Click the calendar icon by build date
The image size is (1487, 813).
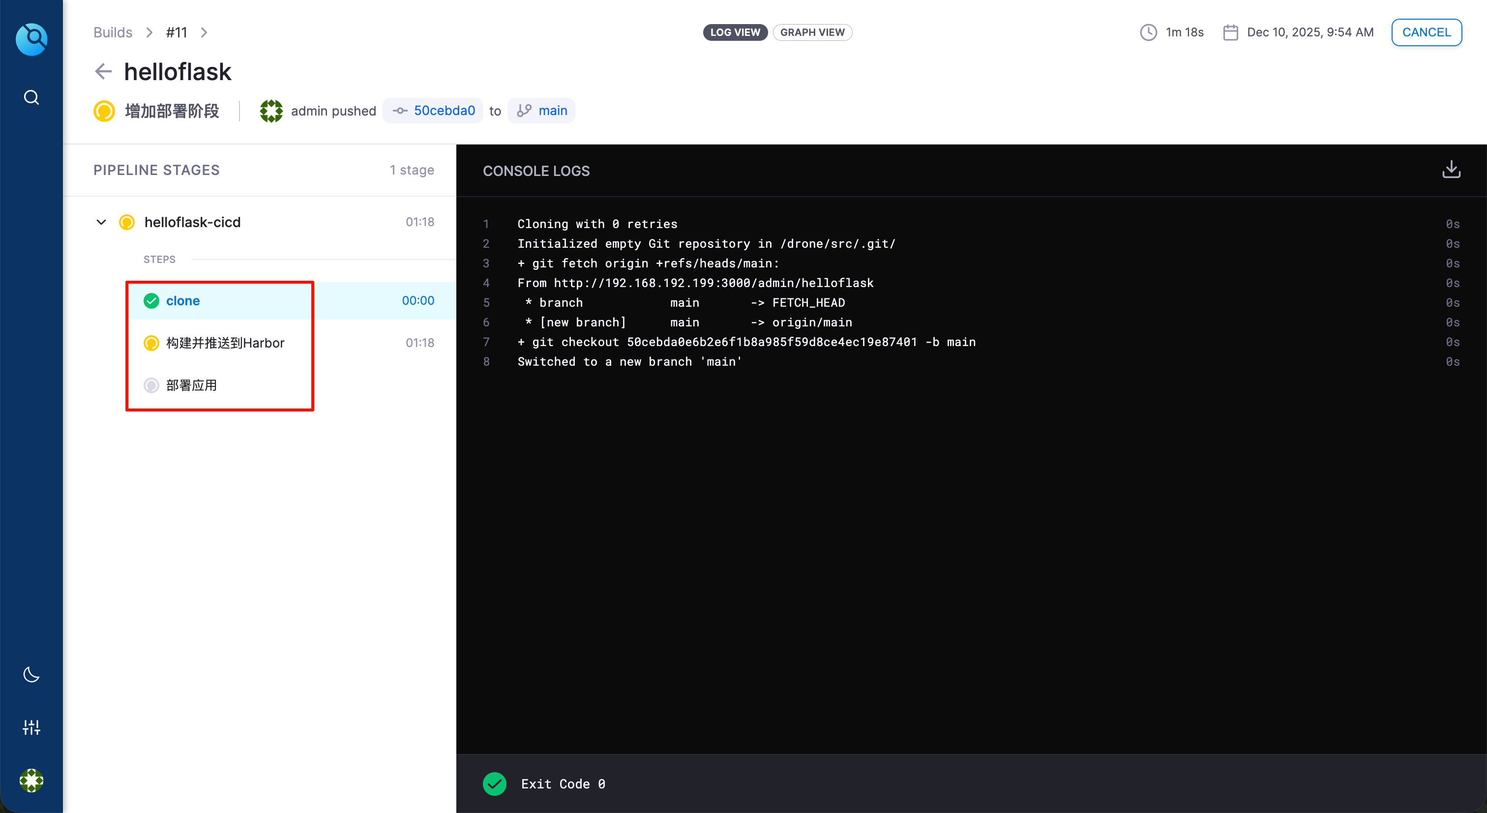1230,32
